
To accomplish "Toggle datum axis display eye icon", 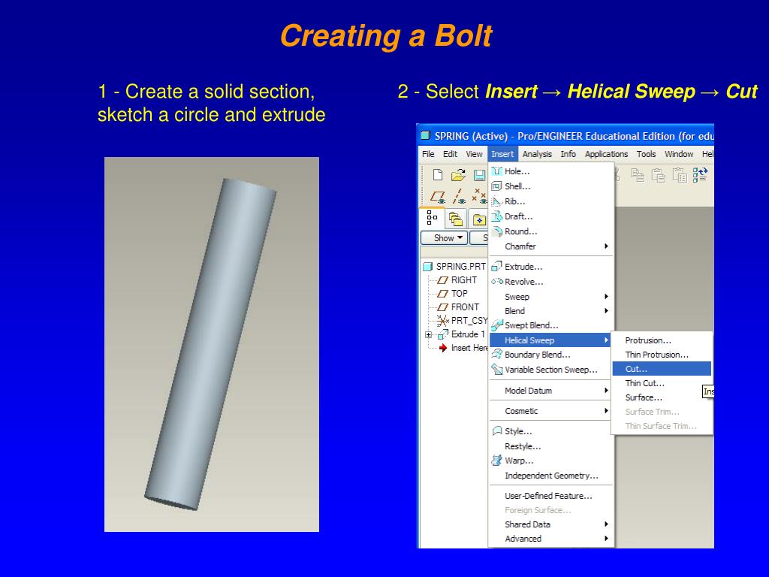I will 459,198.
